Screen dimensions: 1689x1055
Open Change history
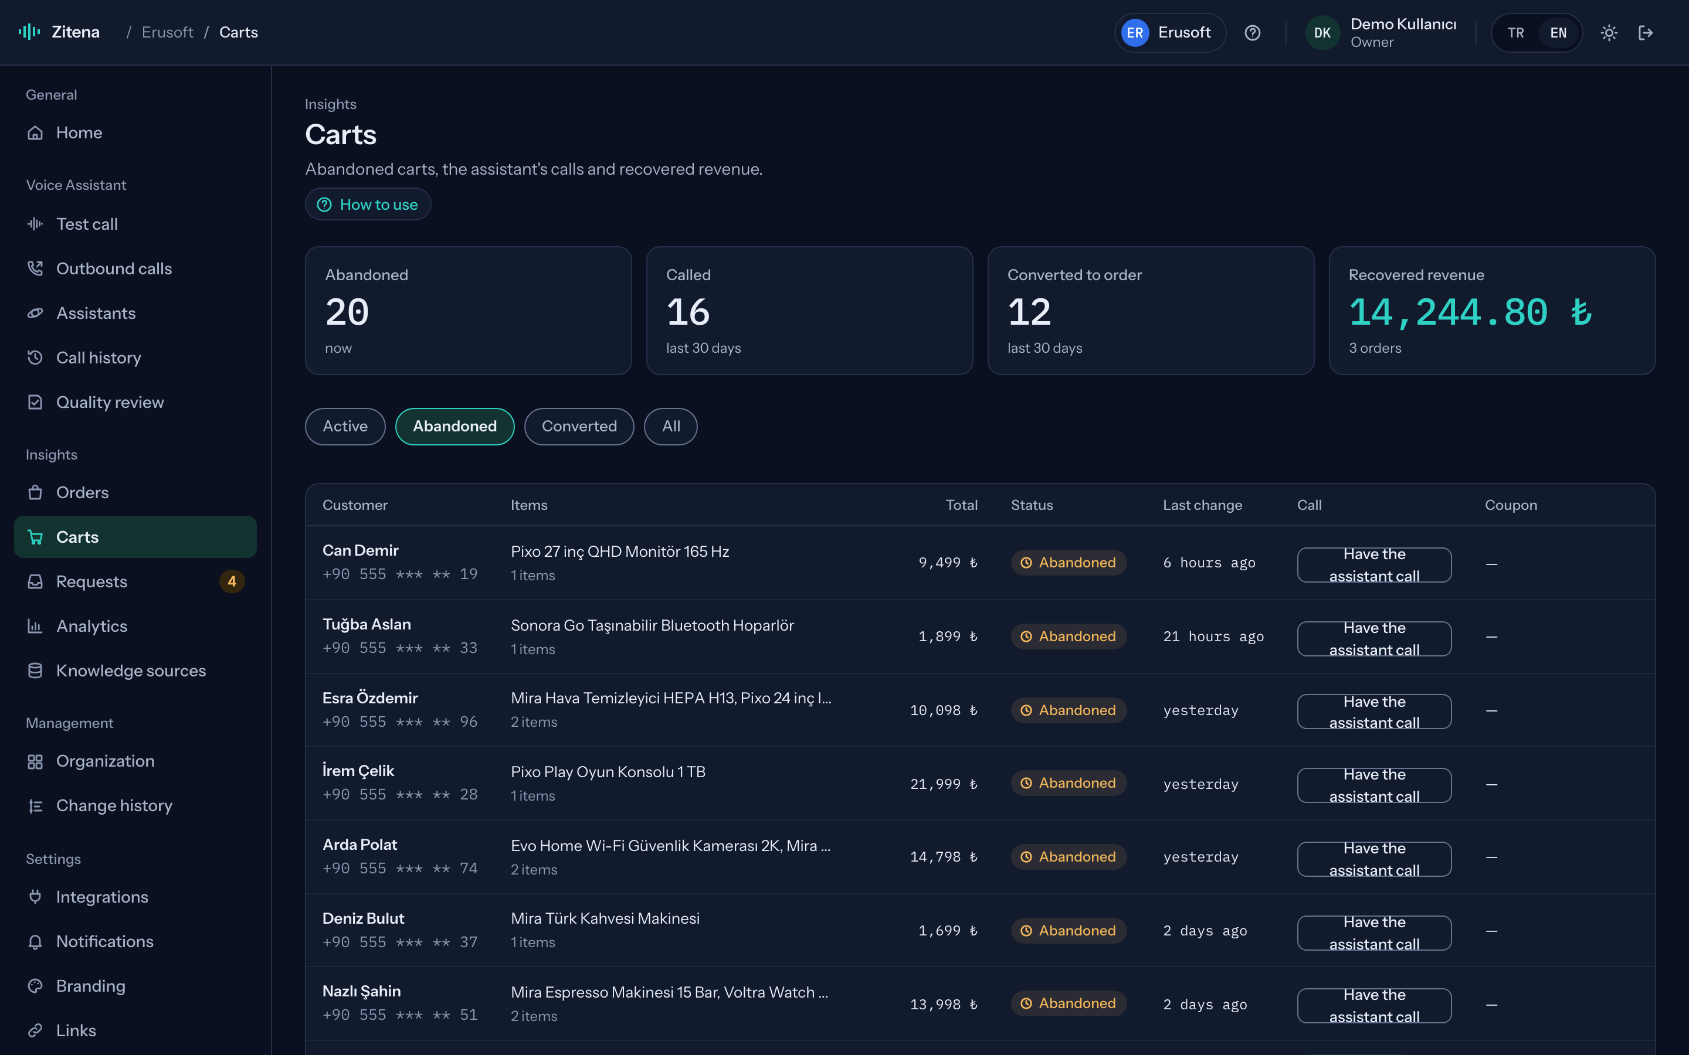135,805
